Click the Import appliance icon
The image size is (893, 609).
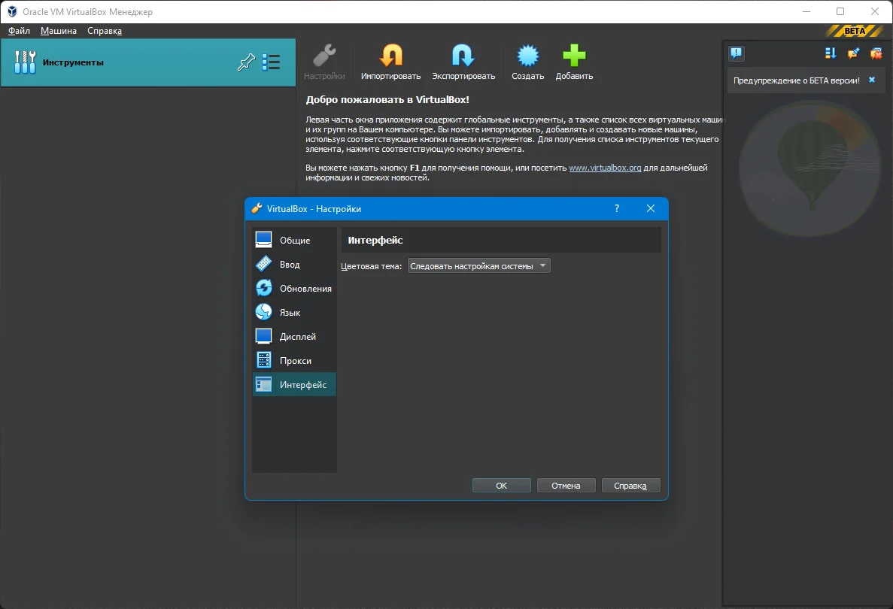point(390,56)
